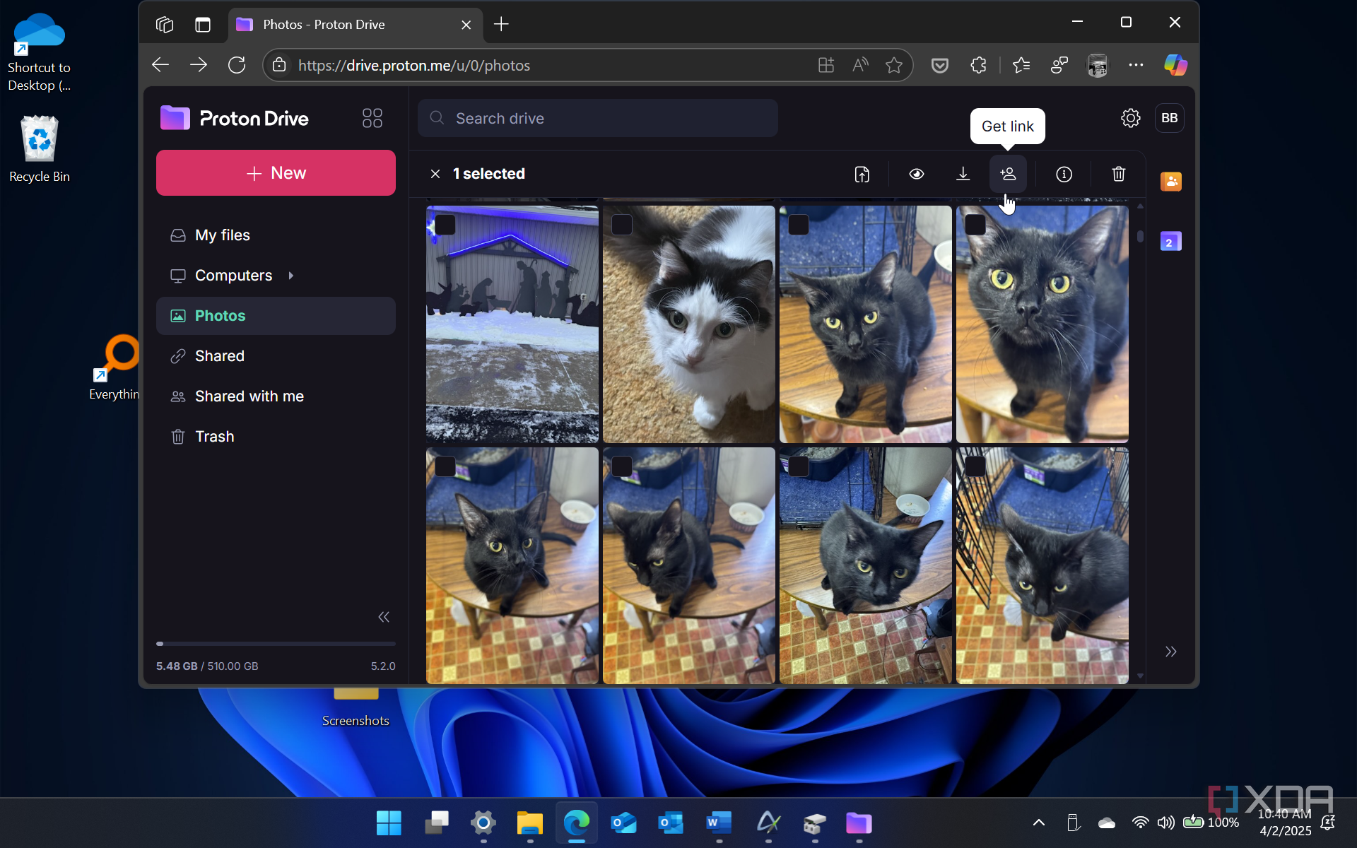The image size is (1357, 848).
Task: Open Edge Copilot icon
Action: pyautogui.click(x=1175, y=65)
